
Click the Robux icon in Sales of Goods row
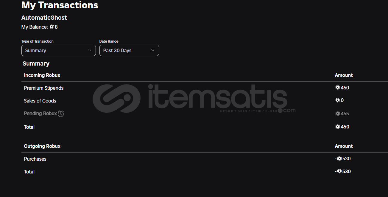pos(338,100)
